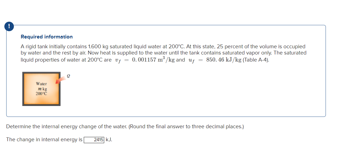Click the blue exclamation alert icon
This screenshot has width=340, height=167.
click(x=8, y=27)
